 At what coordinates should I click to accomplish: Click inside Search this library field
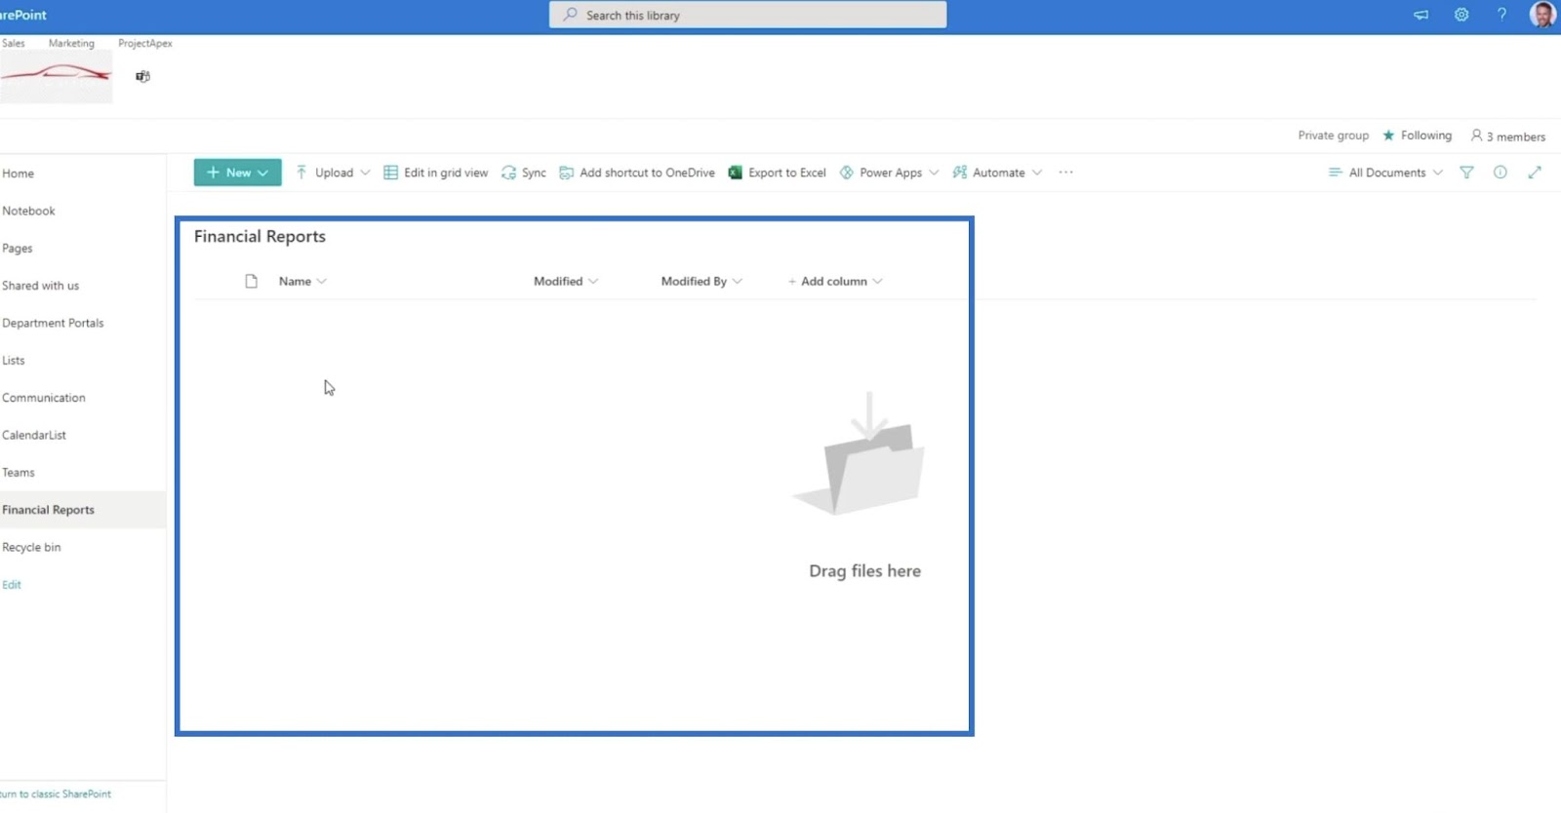point(747,15)
